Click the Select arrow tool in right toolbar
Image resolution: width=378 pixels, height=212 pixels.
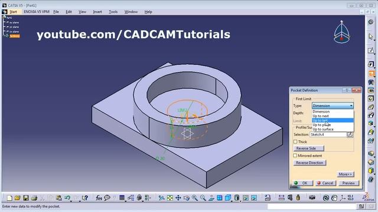pyautogui.click(x=371, y=37)
